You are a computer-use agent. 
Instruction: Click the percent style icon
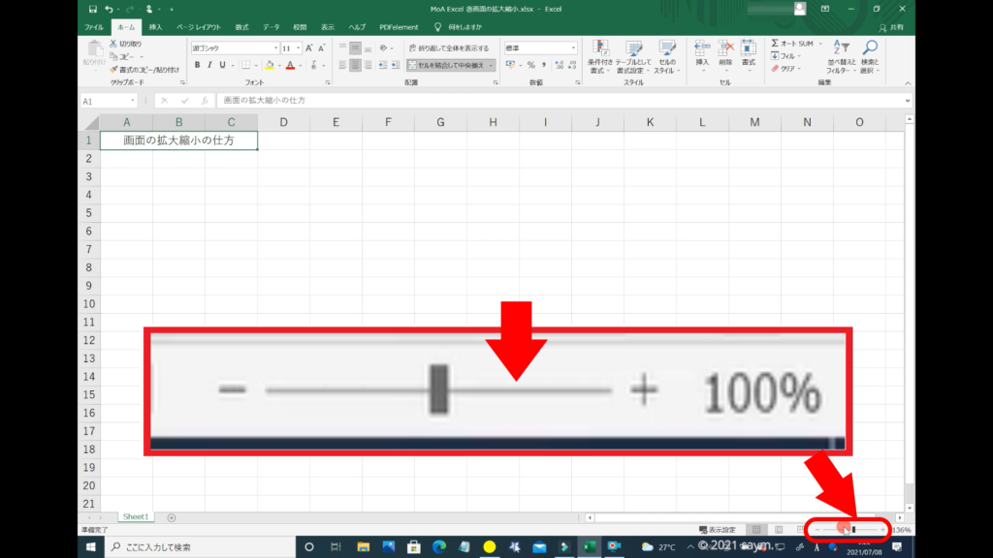point(530,65)
